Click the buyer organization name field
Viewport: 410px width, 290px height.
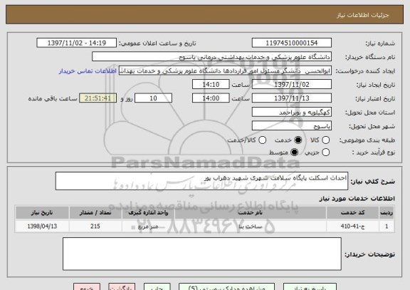click(212, 57)
